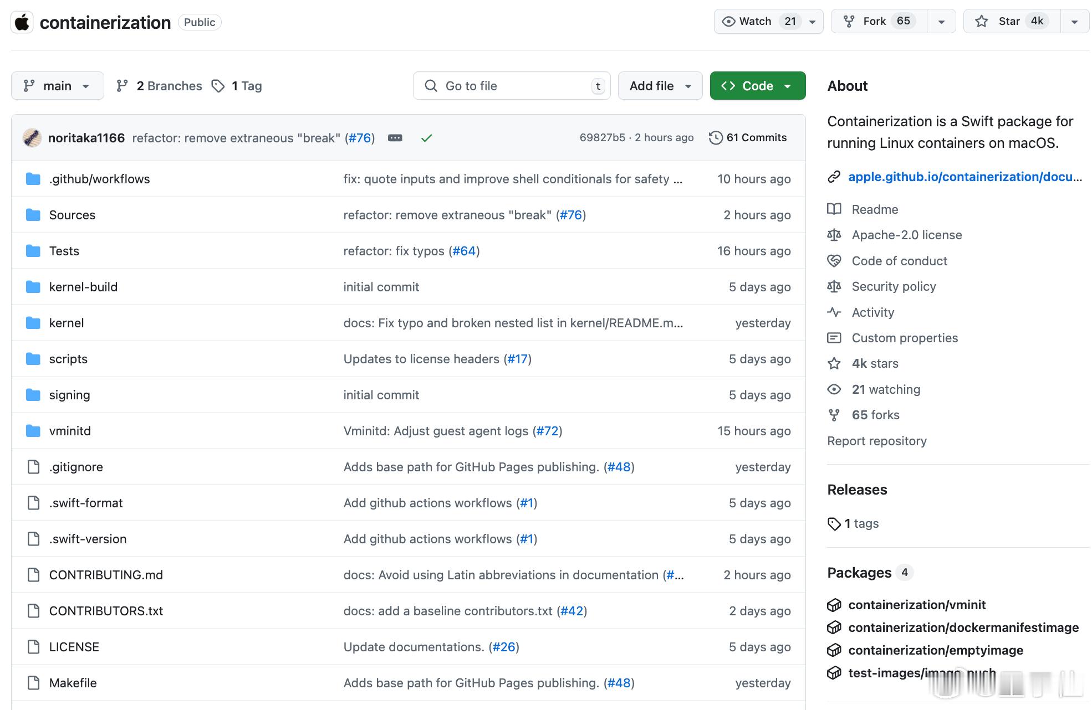Click the LICENSE file icon

pos(33,647)
